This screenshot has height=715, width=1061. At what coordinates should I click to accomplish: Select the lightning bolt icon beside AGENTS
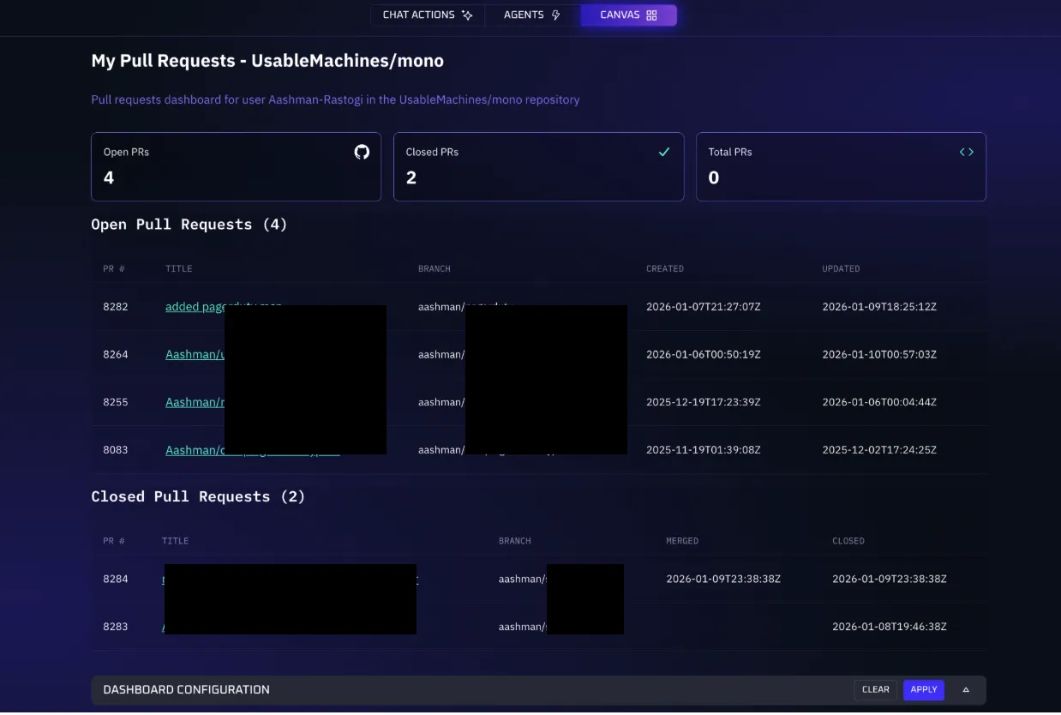click(557, 15)
